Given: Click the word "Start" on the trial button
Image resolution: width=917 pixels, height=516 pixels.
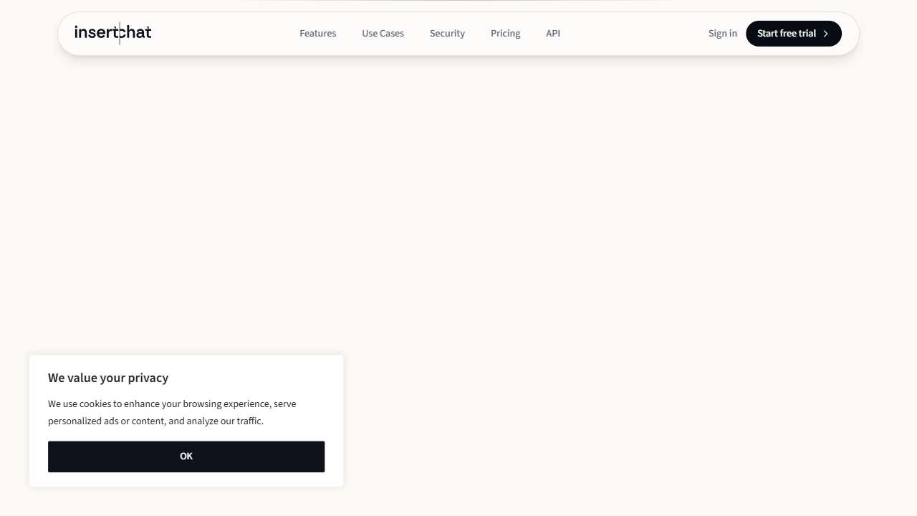Looking at the screenshot, I should coord(767,34).
